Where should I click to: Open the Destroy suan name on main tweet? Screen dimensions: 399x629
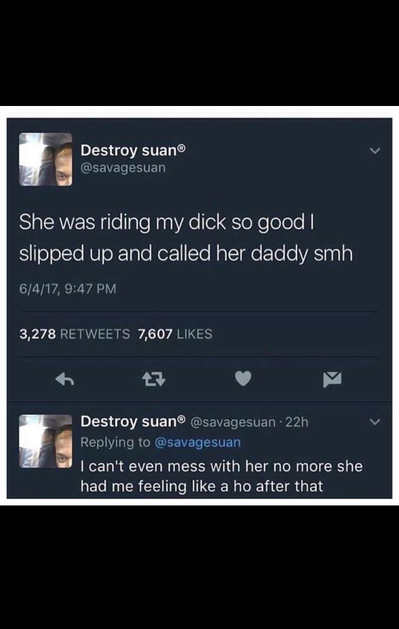tap(129, 150)
